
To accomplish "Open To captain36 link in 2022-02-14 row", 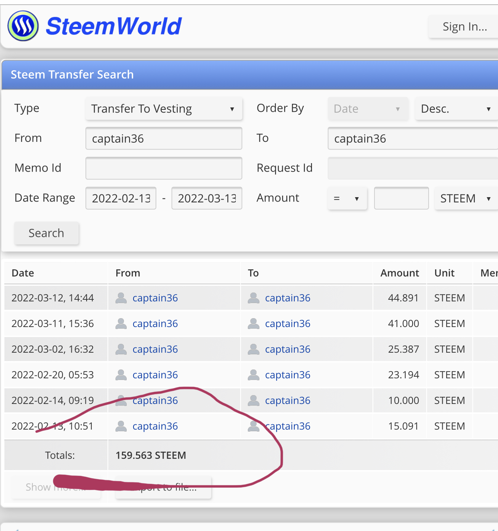I will point(287,401).
